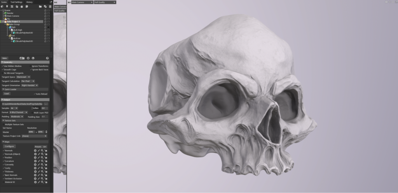Screen dimensions: 398x193
Task: Click the Bake button
Action: pos(5,58)
